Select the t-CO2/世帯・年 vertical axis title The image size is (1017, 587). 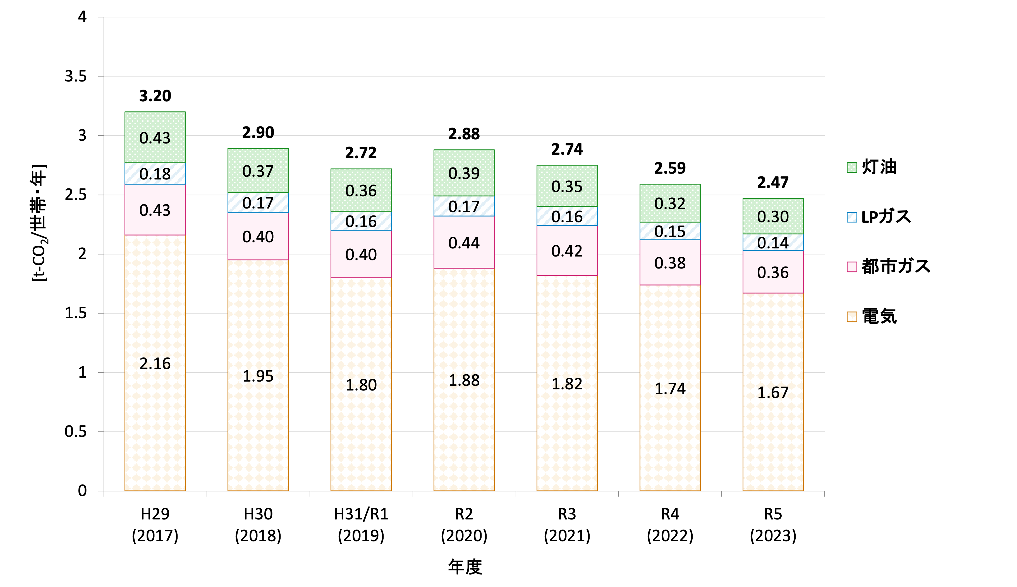[39, 223]
